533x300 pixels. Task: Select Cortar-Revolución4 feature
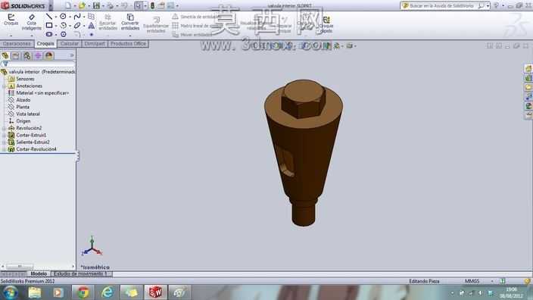coord(36,149)
